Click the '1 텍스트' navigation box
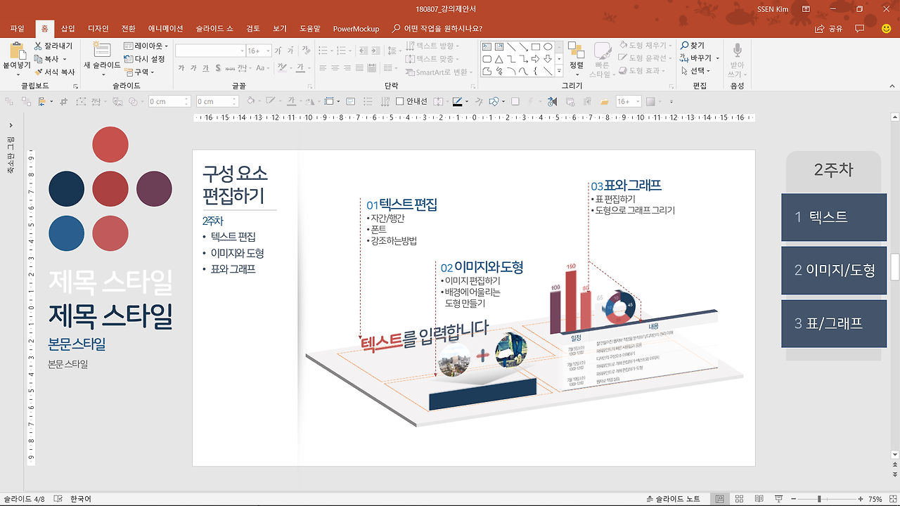This screenshot has height=506, width=900. (834, 217)
